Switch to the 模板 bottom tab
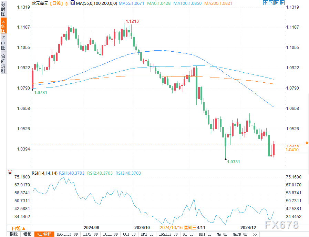 tap(28, 234)
